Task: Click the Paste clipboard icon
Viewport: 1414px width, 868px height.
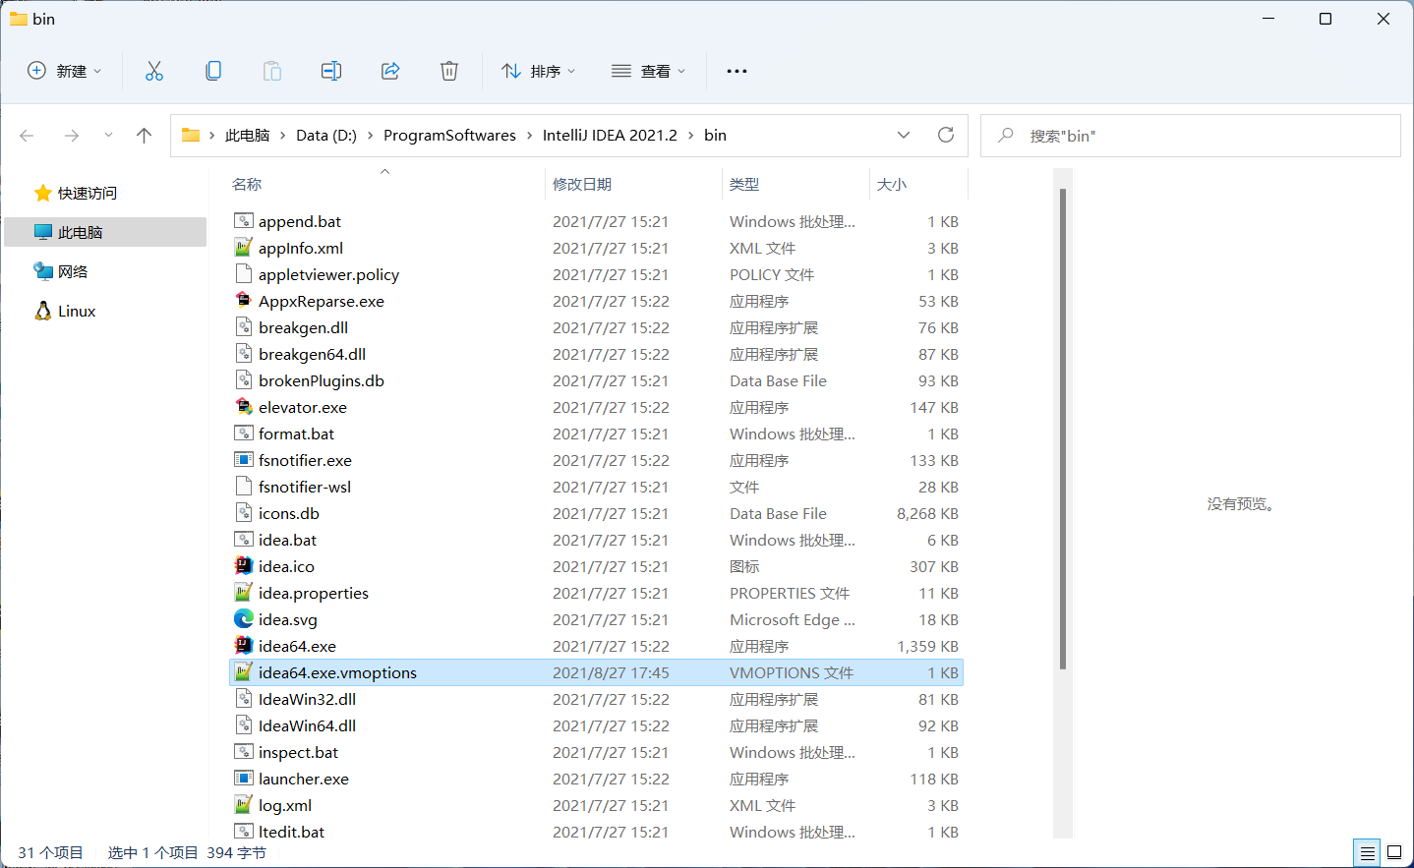Action: [272, 71]
